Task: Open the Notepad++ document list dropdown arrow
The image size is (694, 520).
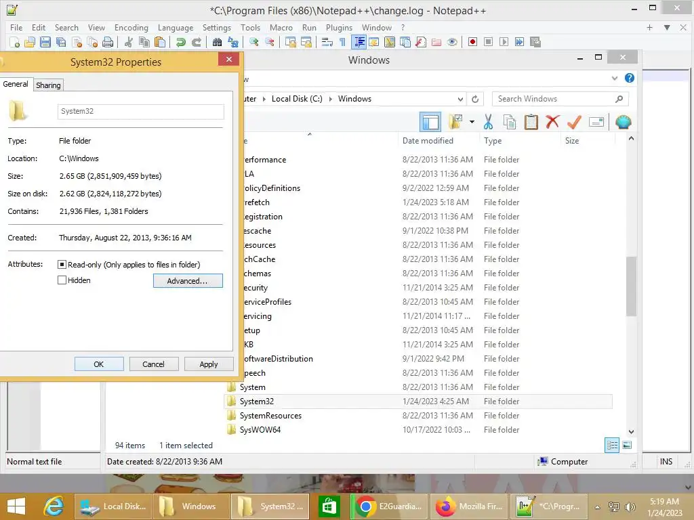Action: click(667, 27)
